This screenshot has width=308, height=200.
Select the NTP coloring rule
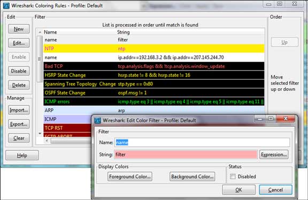pos(154,49)
